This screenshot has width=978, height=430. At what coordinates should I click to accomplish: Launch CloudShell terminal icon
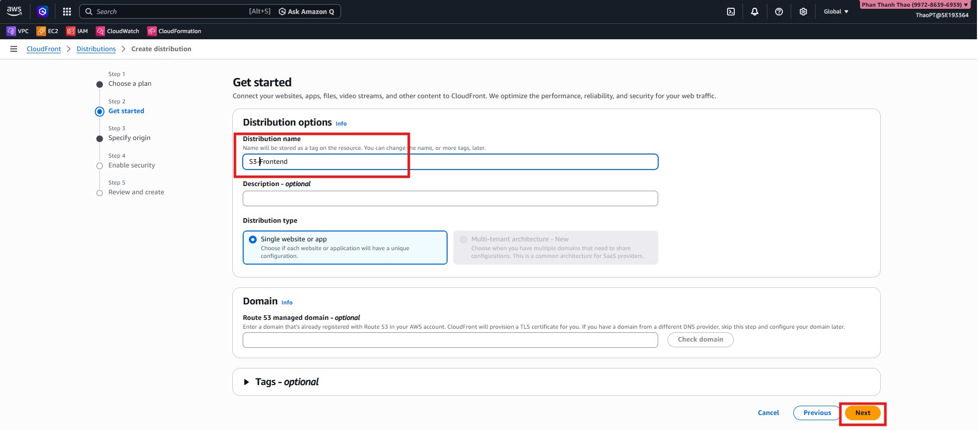[731, 11]
